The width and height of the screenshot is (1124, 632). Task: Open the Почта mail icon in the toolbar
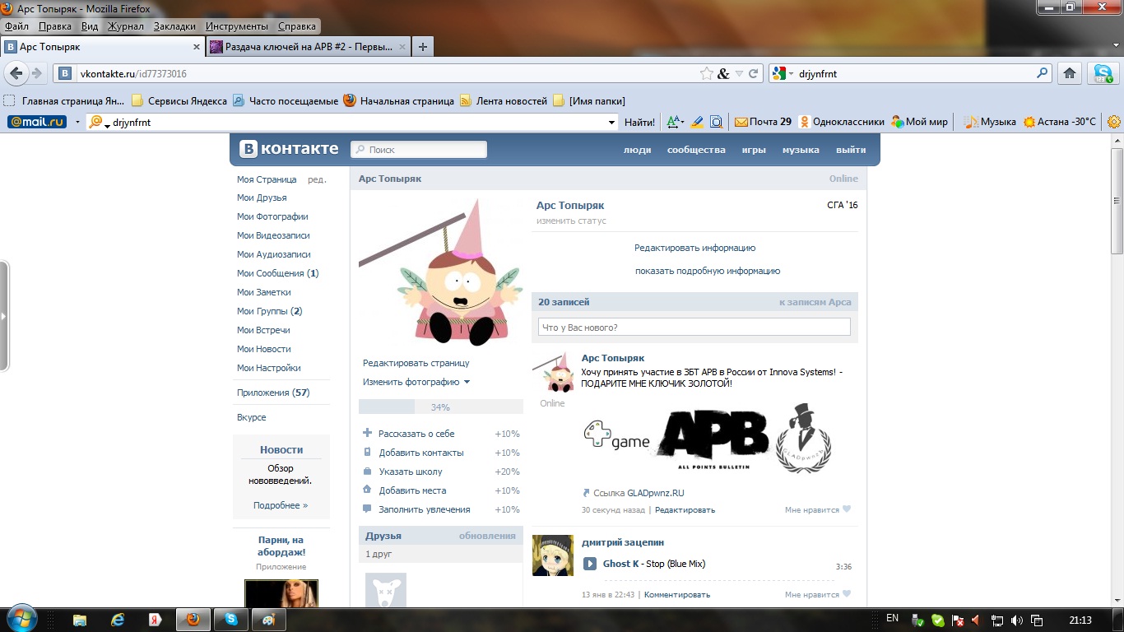(x=741, y=122)
